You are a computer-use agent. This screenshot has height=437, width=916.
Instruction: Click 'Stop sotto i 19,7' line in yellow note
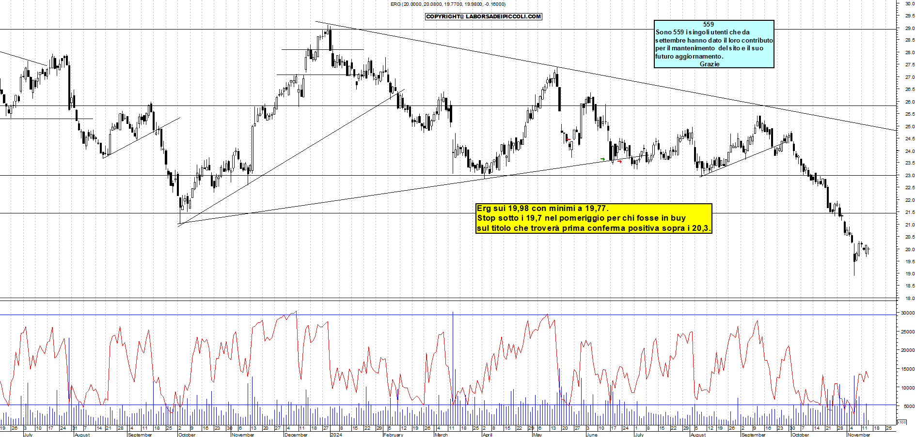click(x=582, y=218)
